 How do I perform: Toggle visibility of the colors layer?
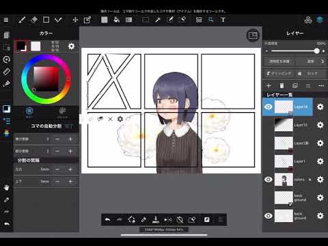269,180
